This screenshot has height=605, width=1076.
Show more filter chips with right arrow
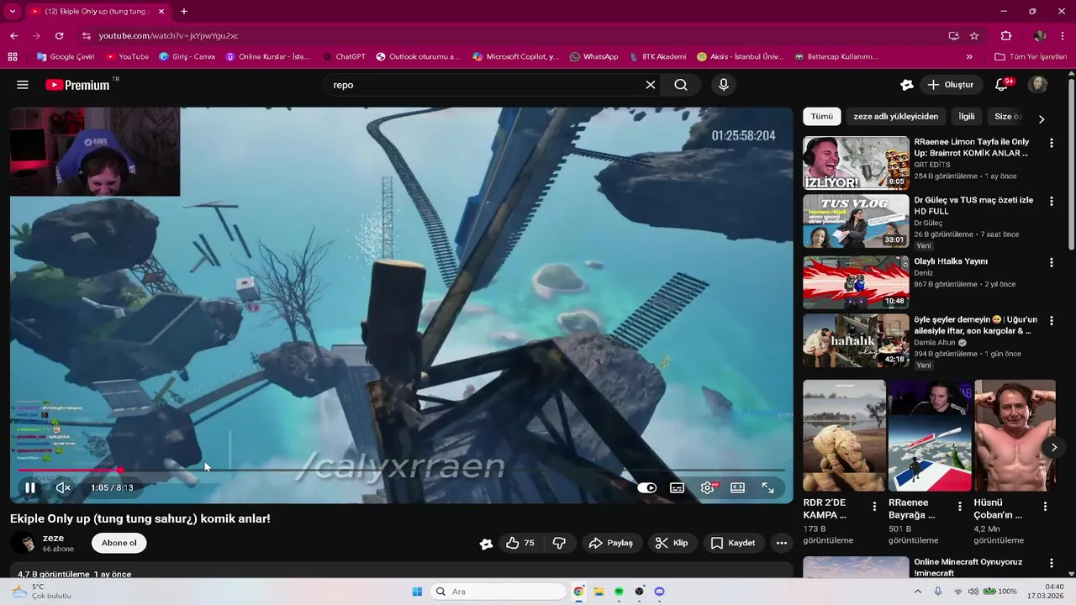click(1042, 119)
